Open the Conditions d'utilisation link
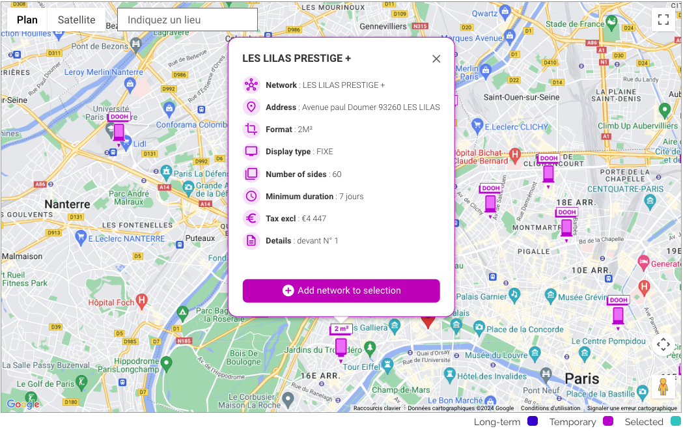Viewport: 683px width, 431px height. (550, 408)
